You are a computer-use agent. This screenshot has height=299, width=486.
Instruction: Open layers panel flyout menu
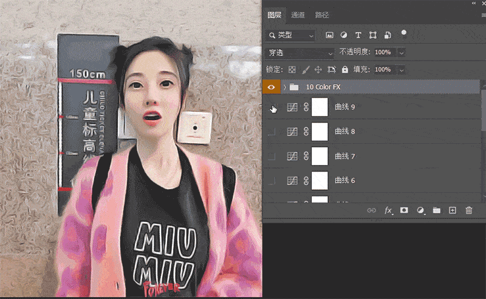[484, 15]
